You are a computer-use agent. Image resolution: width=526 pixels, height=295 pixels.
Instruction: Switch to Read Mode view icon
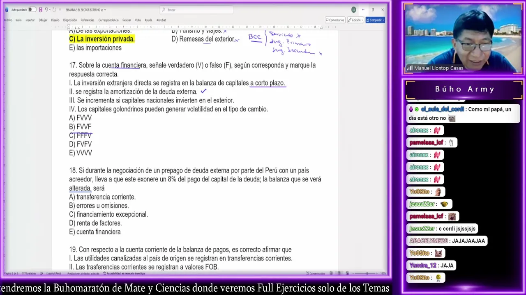tap(331, 273)
